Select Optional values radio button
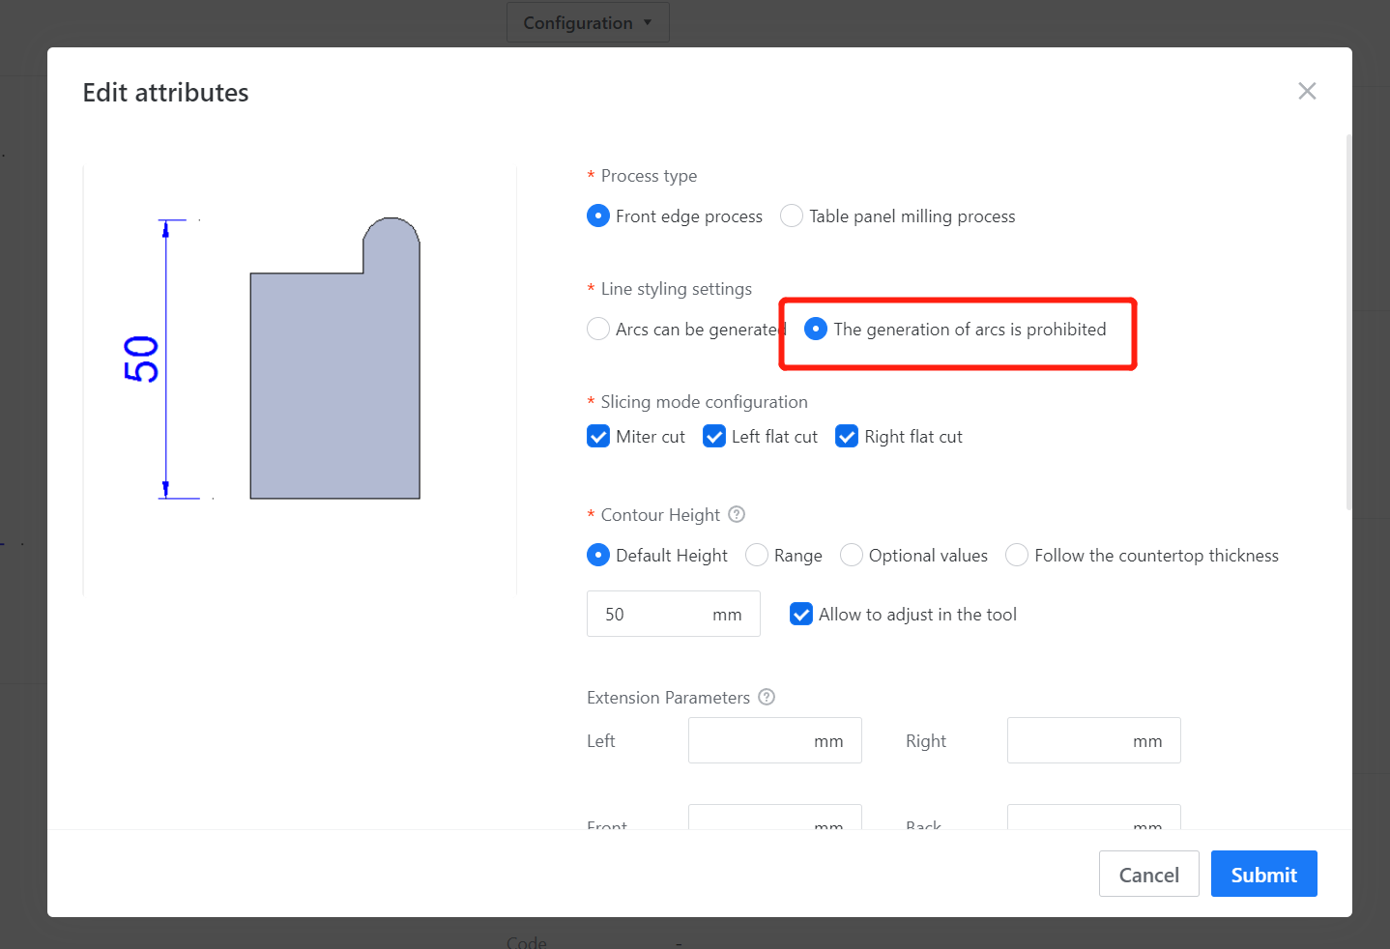Image resolution: width=1390 pixels, height=949 pixels. [852, 555]
